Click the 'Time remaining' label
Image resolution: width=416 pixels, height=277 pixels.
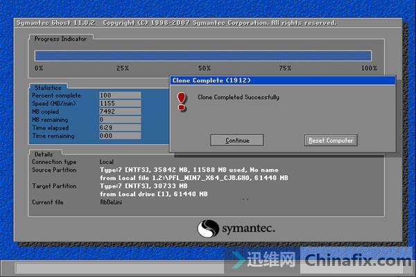(53, 136)
